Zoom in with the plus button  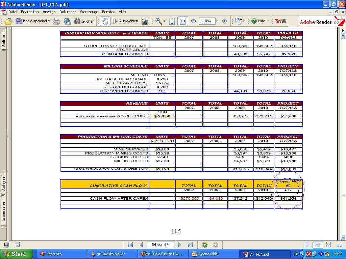pos(224,21)
